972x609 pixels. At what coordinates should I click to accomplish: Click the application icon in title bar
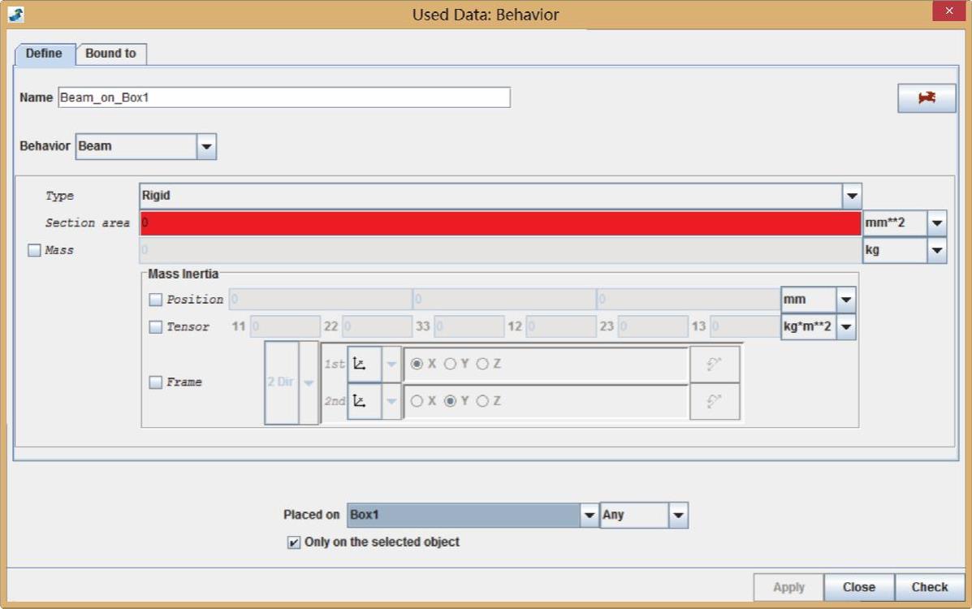pos(16,14)
